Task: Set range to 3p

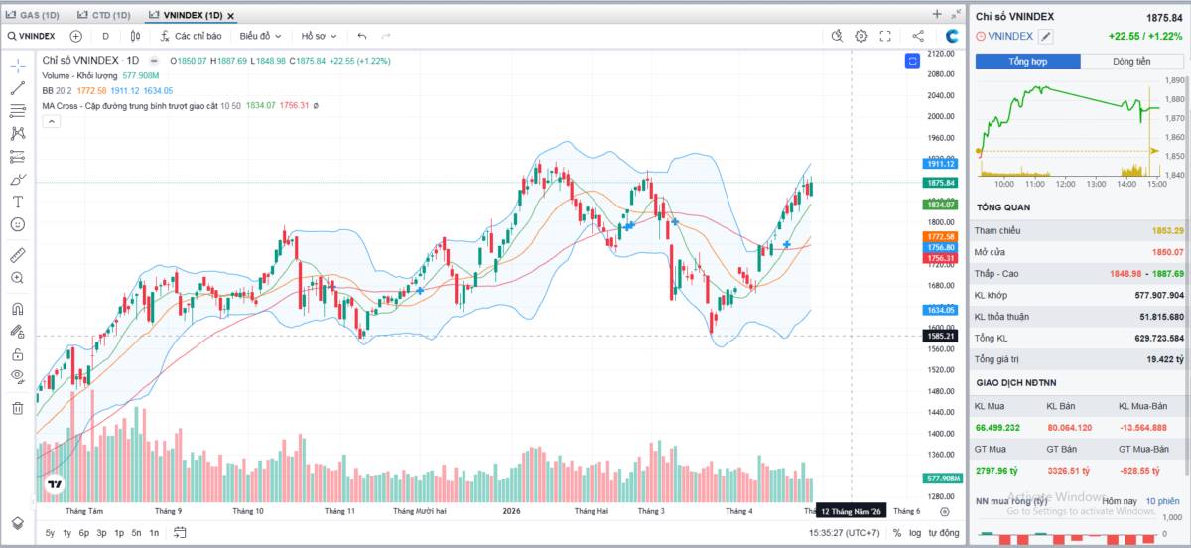Action: click(x=101, y=533)
